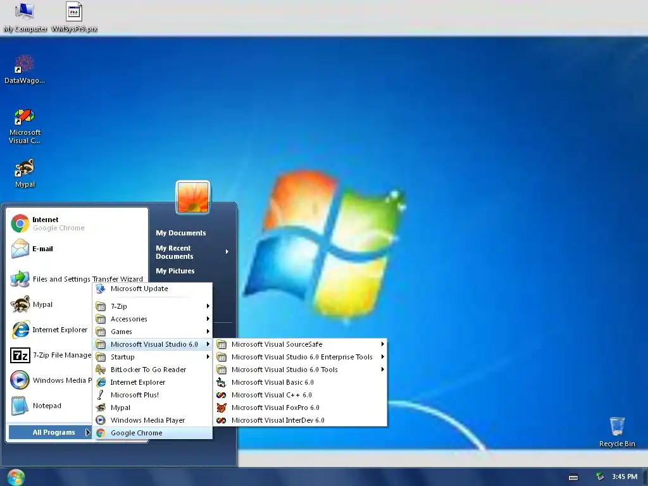Select Accessories in All Programs
The width and height of the screenshot is (648, 486).
pos(152,319)
